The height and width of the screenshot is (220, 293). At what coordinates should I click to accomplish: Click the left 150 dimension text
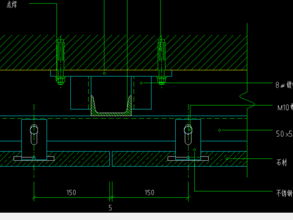pyautogui.click(x=71, y=193)
